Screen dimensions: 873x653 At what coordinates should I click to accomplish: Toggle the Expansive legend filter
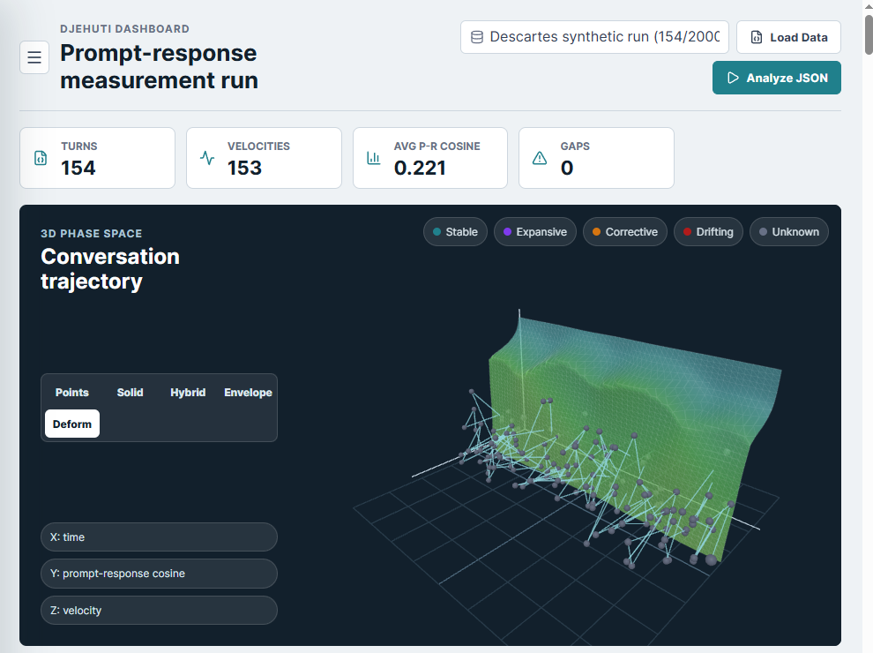pos(535,232)
